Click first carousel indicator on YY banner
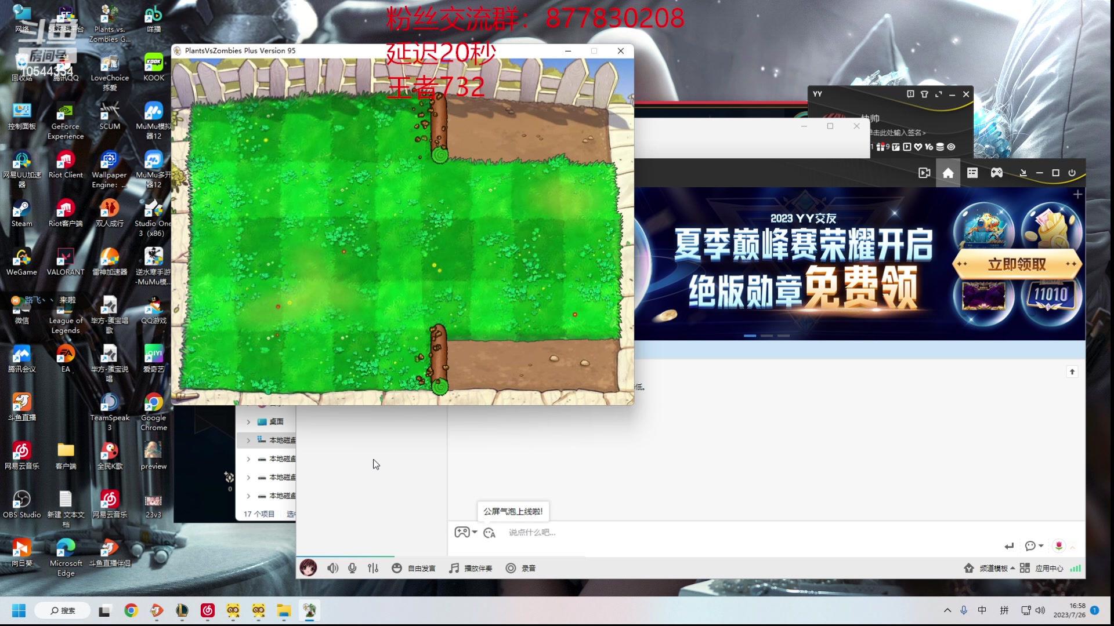Screen dimensions: 1114x626 [750, 336]
